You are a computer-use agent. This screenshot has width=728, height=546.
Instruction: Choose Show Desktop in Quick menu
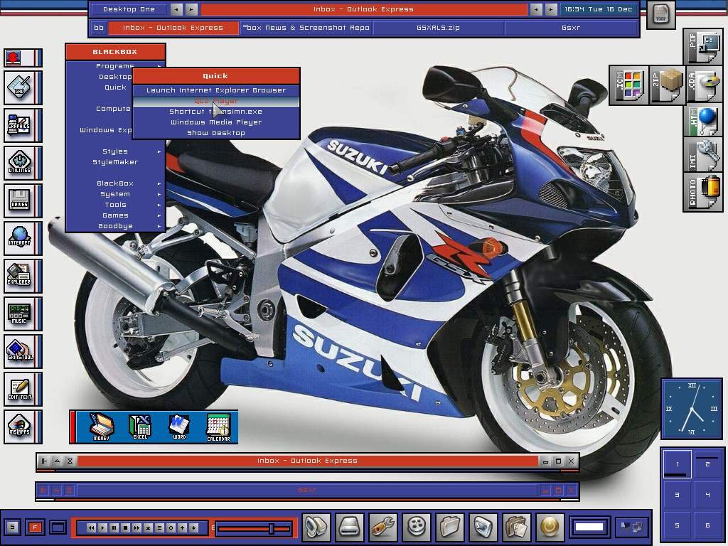click(216, 133)
